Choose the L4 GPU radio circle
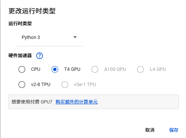 (x=140, y=69)
